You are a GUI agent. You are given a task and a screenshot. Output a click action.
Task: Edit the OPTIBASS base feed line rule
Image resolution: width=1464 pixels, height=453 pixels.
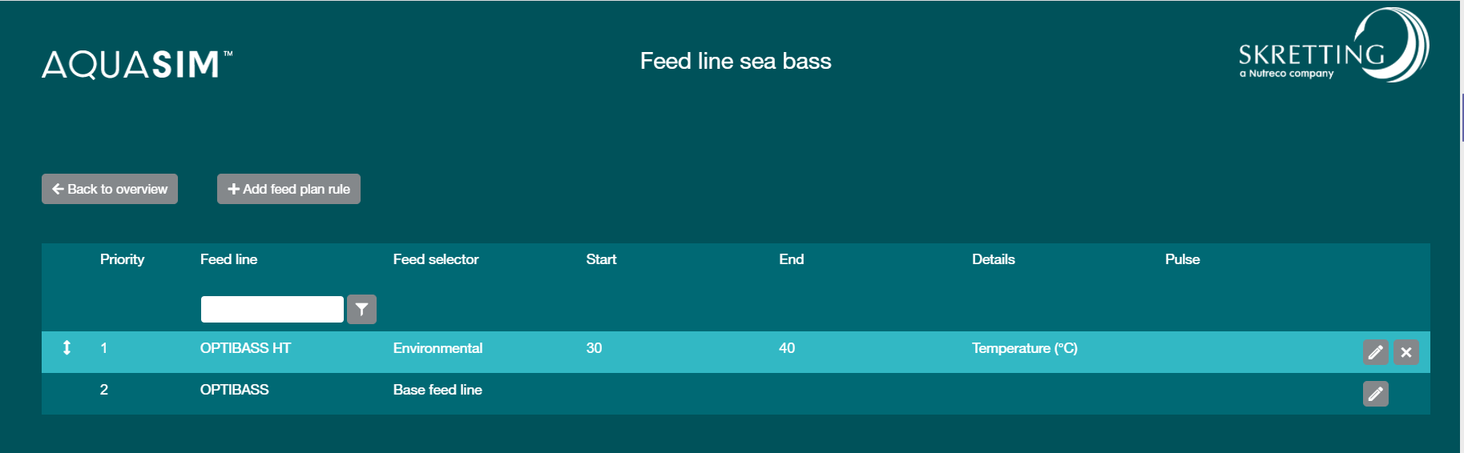click(x=1375, y=394)
